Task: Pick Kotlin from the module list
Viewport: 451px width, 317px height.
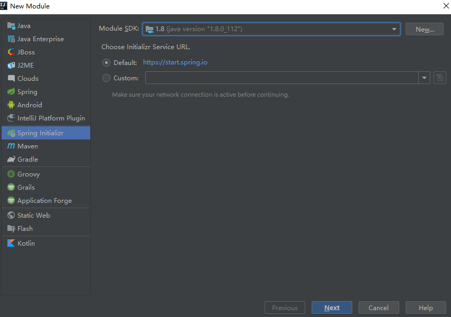Action: [46, 244]
